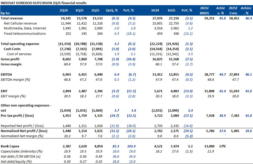The image size is (253, 164).
Task: Click the EBITDA margin (%) row label
Action: pyautogui.click(x=16, y=79)
